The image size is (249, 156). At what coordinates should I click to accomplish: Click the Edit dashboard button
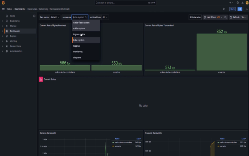(240, 9)
